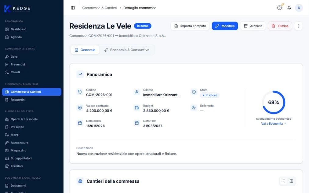Click In corso badge next to title
This screenshot has height=193, width=309.
[143, 26]
